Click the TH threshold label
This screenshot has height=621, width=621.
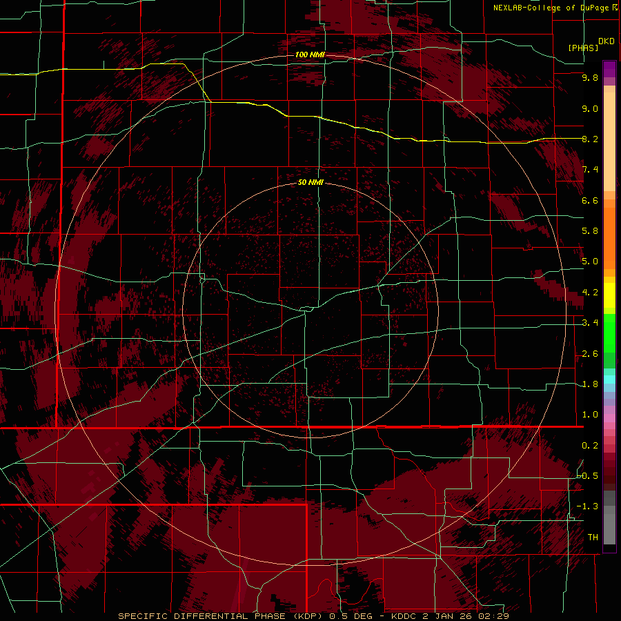[593, 538]
